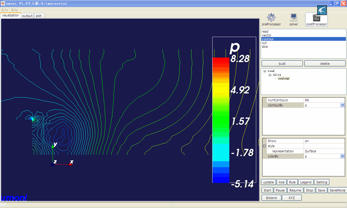Open the File menu
The image size is (347, 208).
point(5,10)
